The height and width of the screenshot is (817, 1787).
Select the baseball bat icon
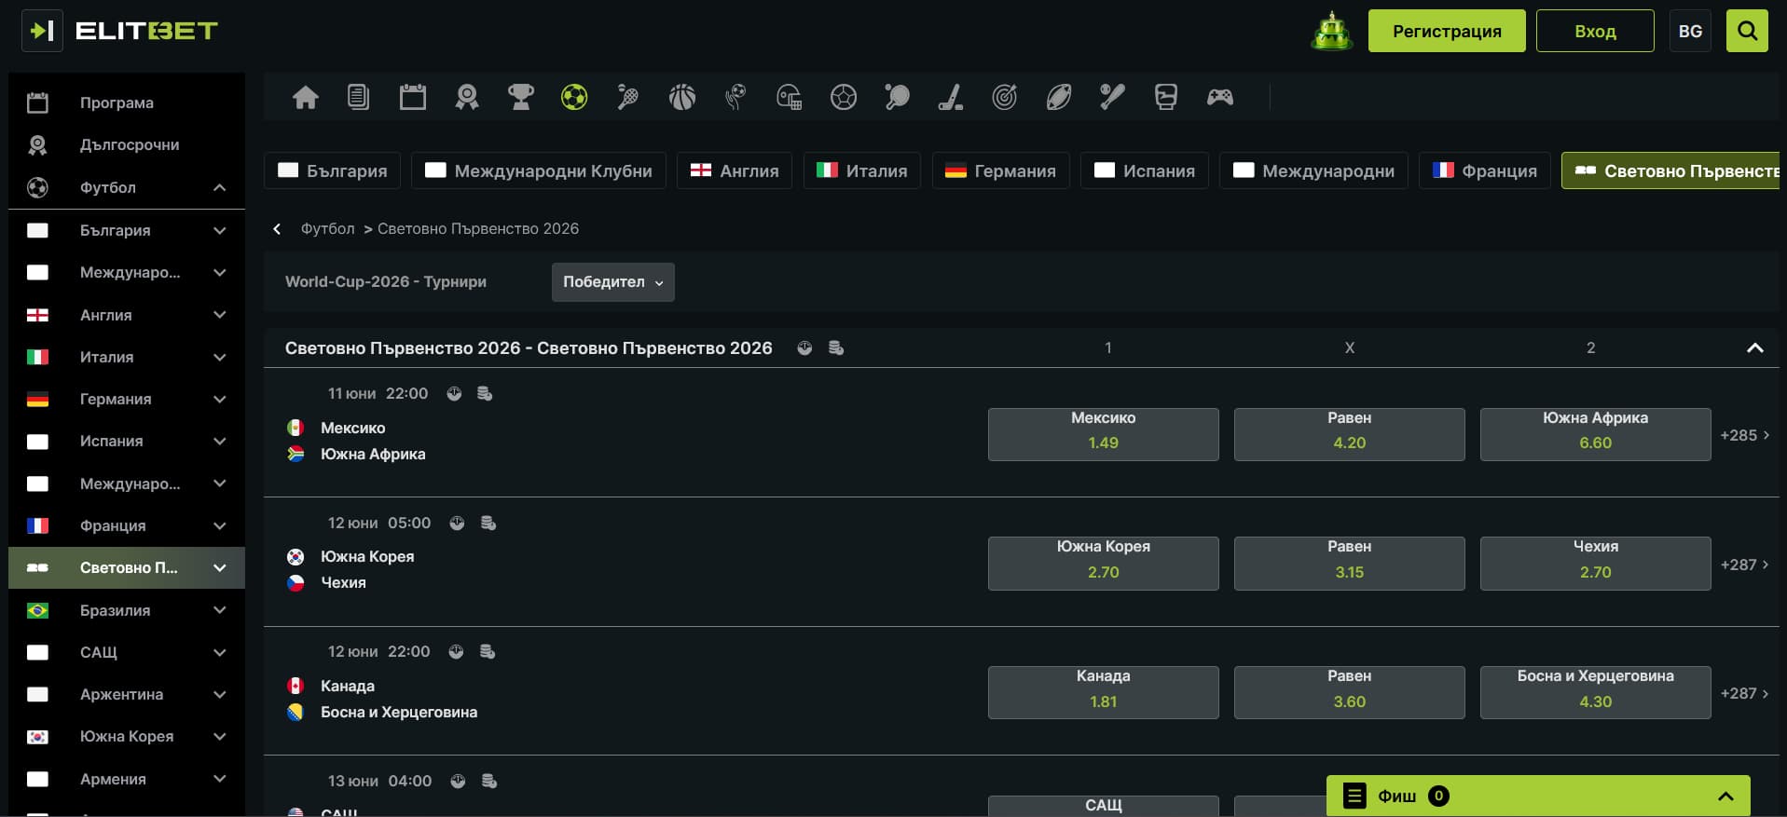point(1112,97)
